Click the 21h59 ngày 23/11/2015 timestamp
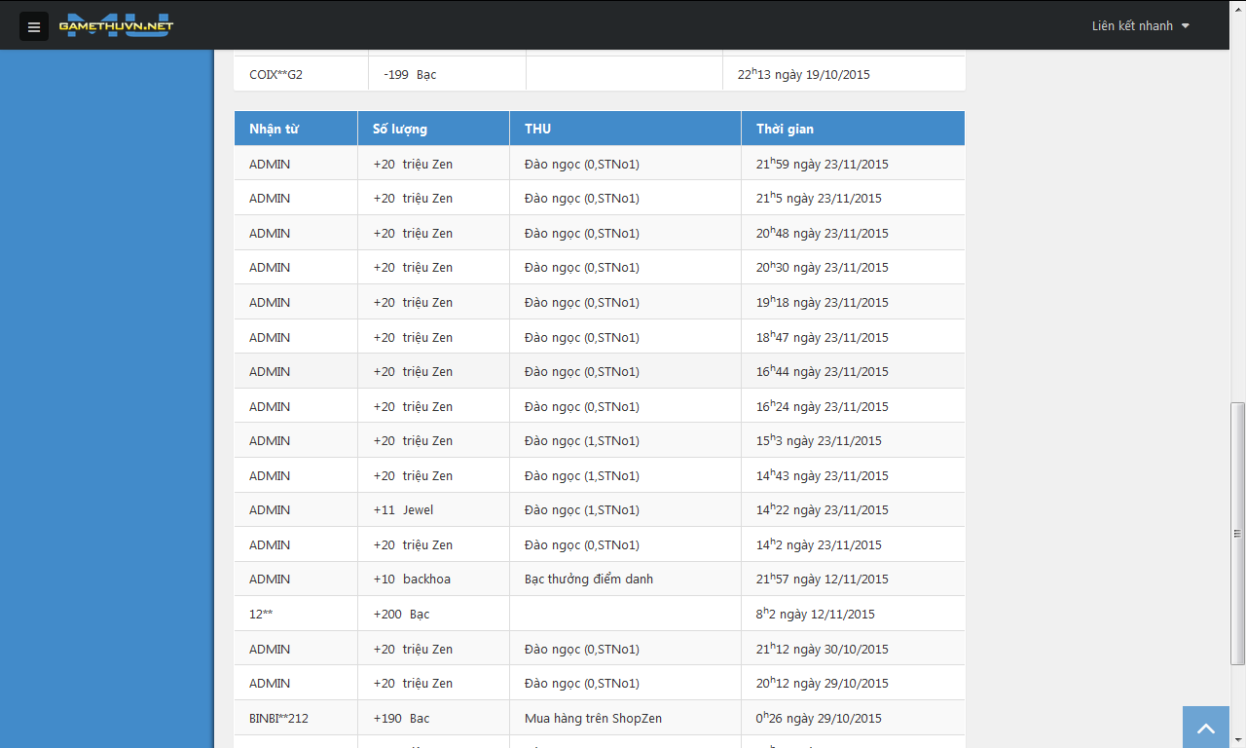Screen dimensions: 1246x748 click(x=823, y=164)
